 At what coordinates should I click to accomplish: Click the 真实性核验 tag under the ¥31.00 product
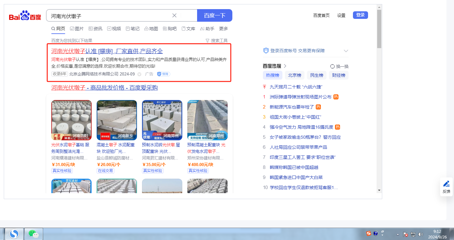62,170
